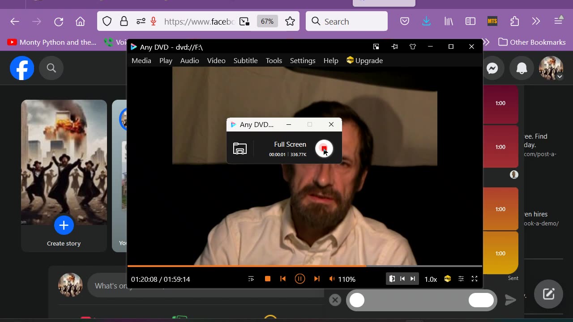The image size is (573, 322).
Task: Skip to next chapter in player
Action: 317,279
